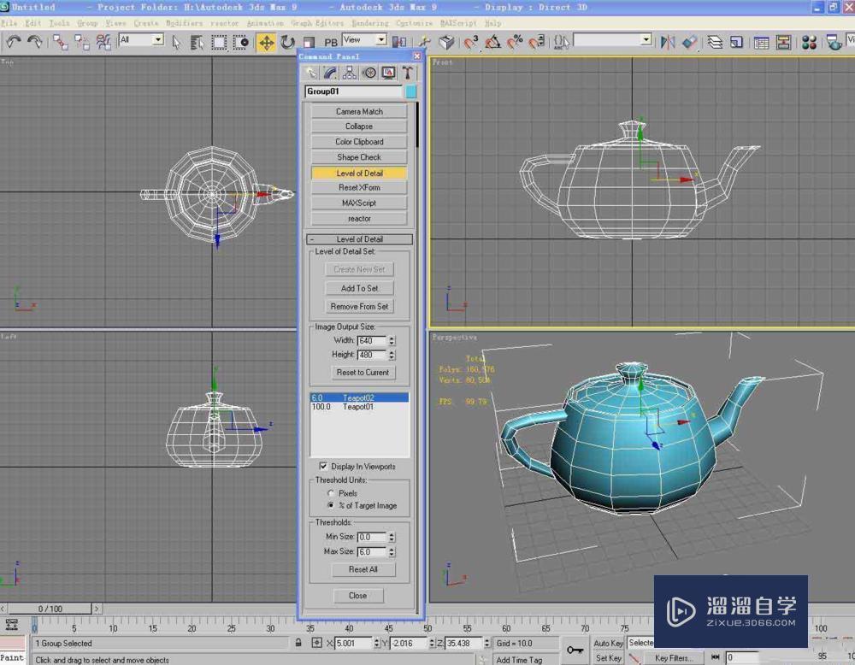The image size is (855, 665).
Task: Click the Align tool icon
Action: point(689,41)
